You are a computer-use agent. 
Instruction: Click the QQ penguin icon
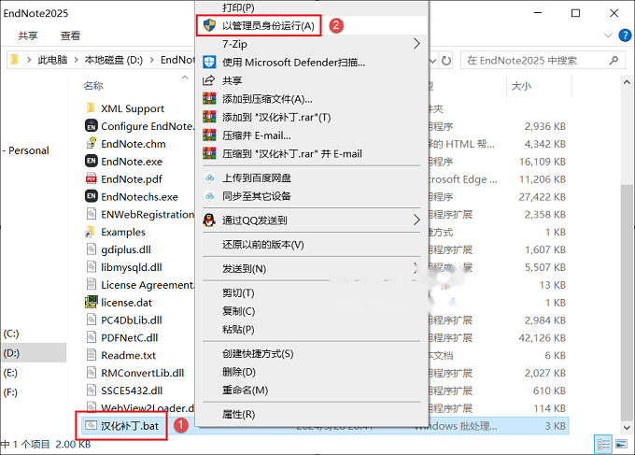click(x=209, y=220)
